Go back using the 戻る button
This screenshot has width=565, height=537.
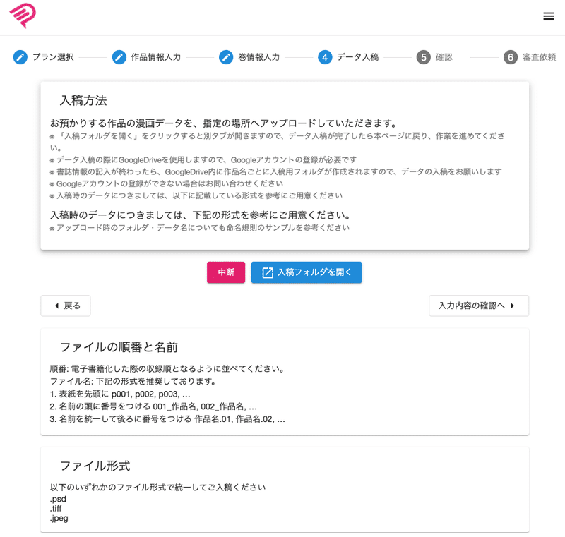(65, 306)
